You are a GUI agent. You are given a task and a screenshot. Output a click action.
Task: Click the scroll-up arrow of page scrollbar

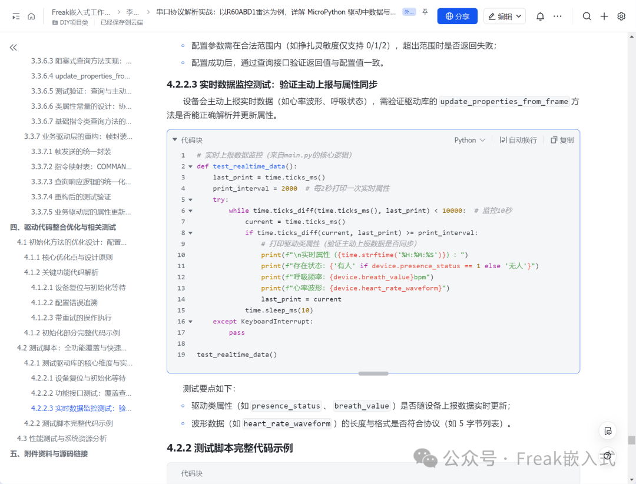(631, 36)
